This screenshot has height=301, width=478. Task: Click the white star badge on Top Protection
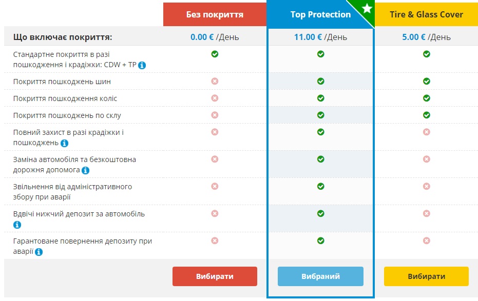[367, 8]
